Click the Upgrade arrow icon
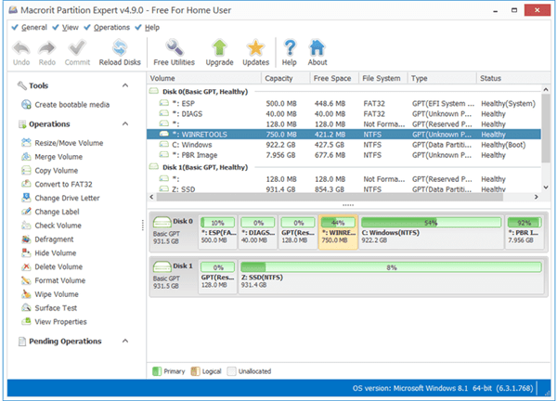557x401 pixels. (x=219, y=48)
